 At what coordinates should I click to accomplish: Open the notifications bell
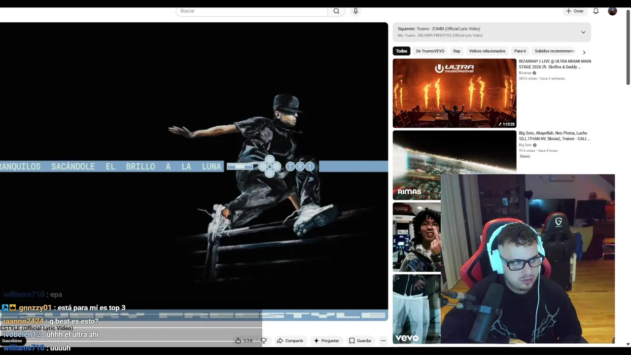pyautogui.click(x=596, y=11)
